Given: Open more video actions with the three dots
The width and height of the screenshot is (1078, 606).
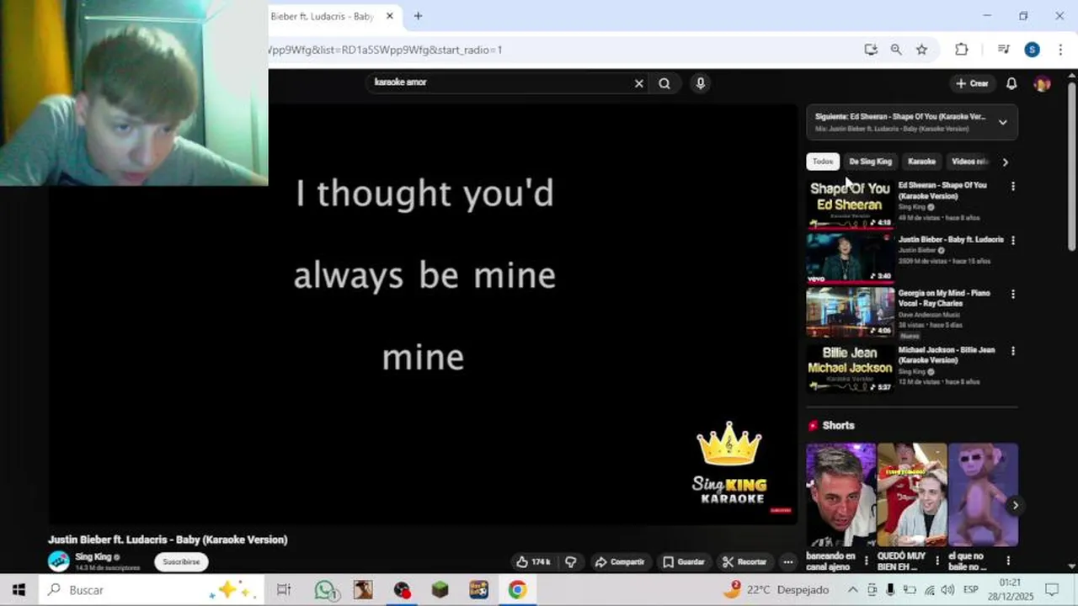Looking at the screenshot, I should click(x=787, y=561).
